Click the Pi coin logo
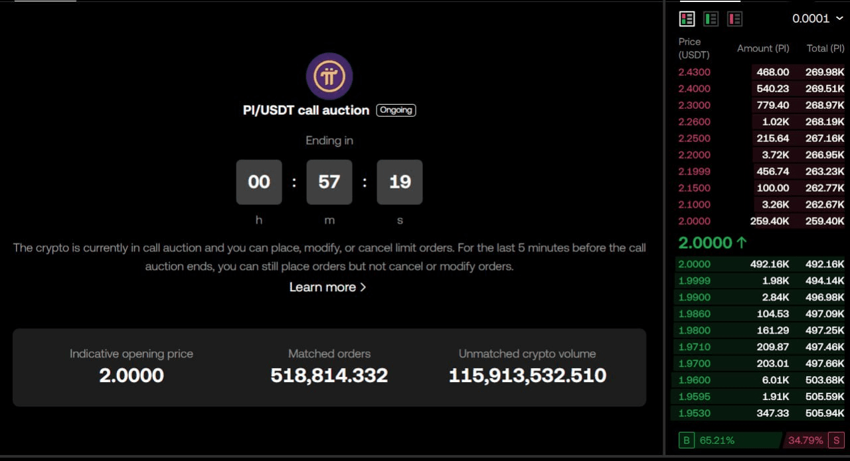The width and height of the screenshot is (850, 461). tap(329, 76)
